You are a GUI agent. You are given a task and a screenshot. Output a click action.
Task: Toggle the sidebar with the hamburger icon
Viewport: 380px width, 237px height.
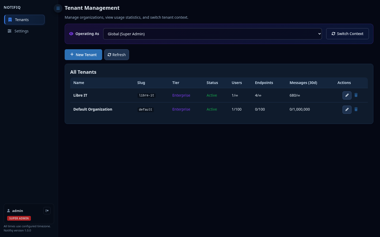tap(58, 8)
